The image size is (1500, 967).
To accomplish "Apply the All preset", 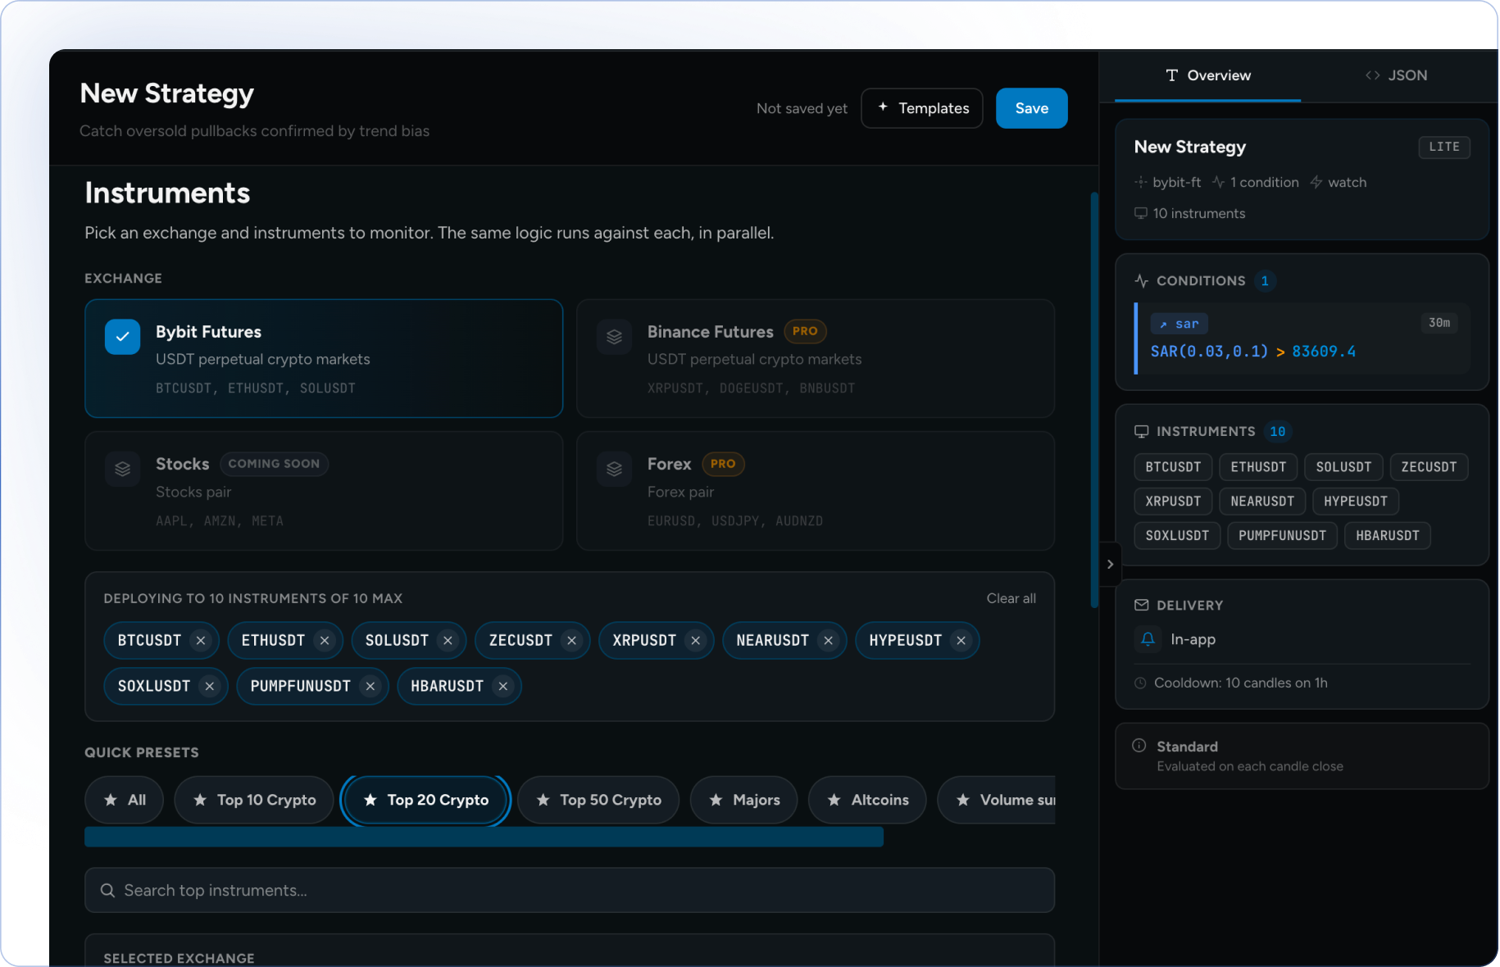I will (125, 800).
